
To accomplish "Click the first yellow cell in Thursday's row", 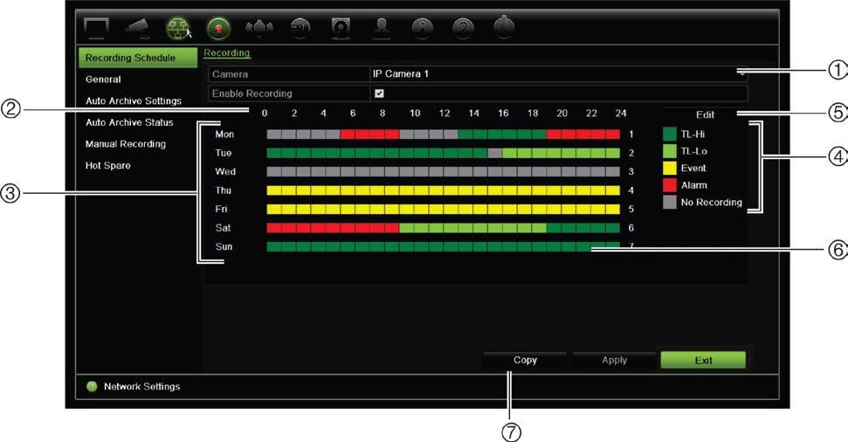I will (x=274, y=190).
